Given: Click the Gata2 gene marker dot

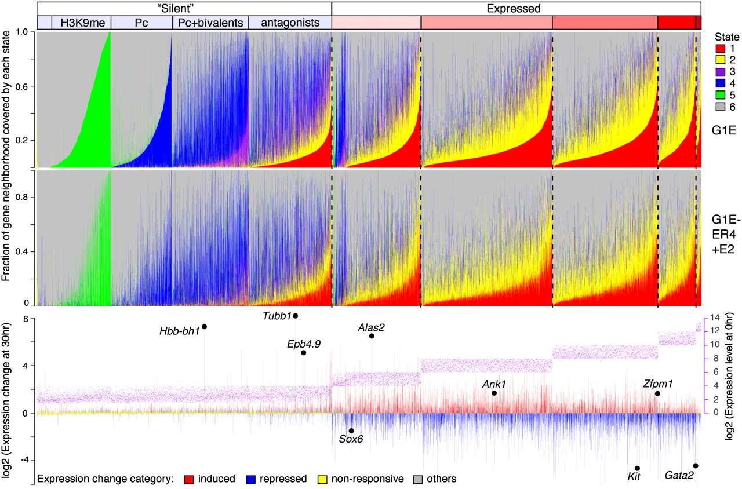Looking at the screenshot, I should pyautogui.click(x=696, y=466).
